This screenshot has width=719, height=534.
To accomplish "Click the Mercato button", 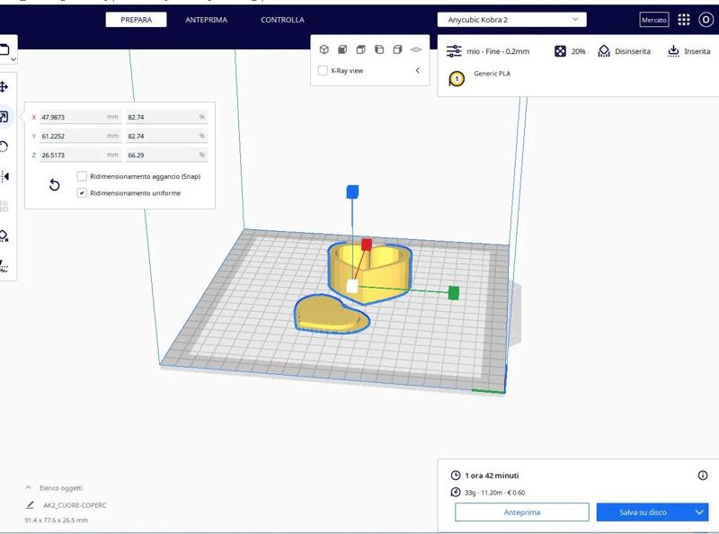I will tap(654, 20).
